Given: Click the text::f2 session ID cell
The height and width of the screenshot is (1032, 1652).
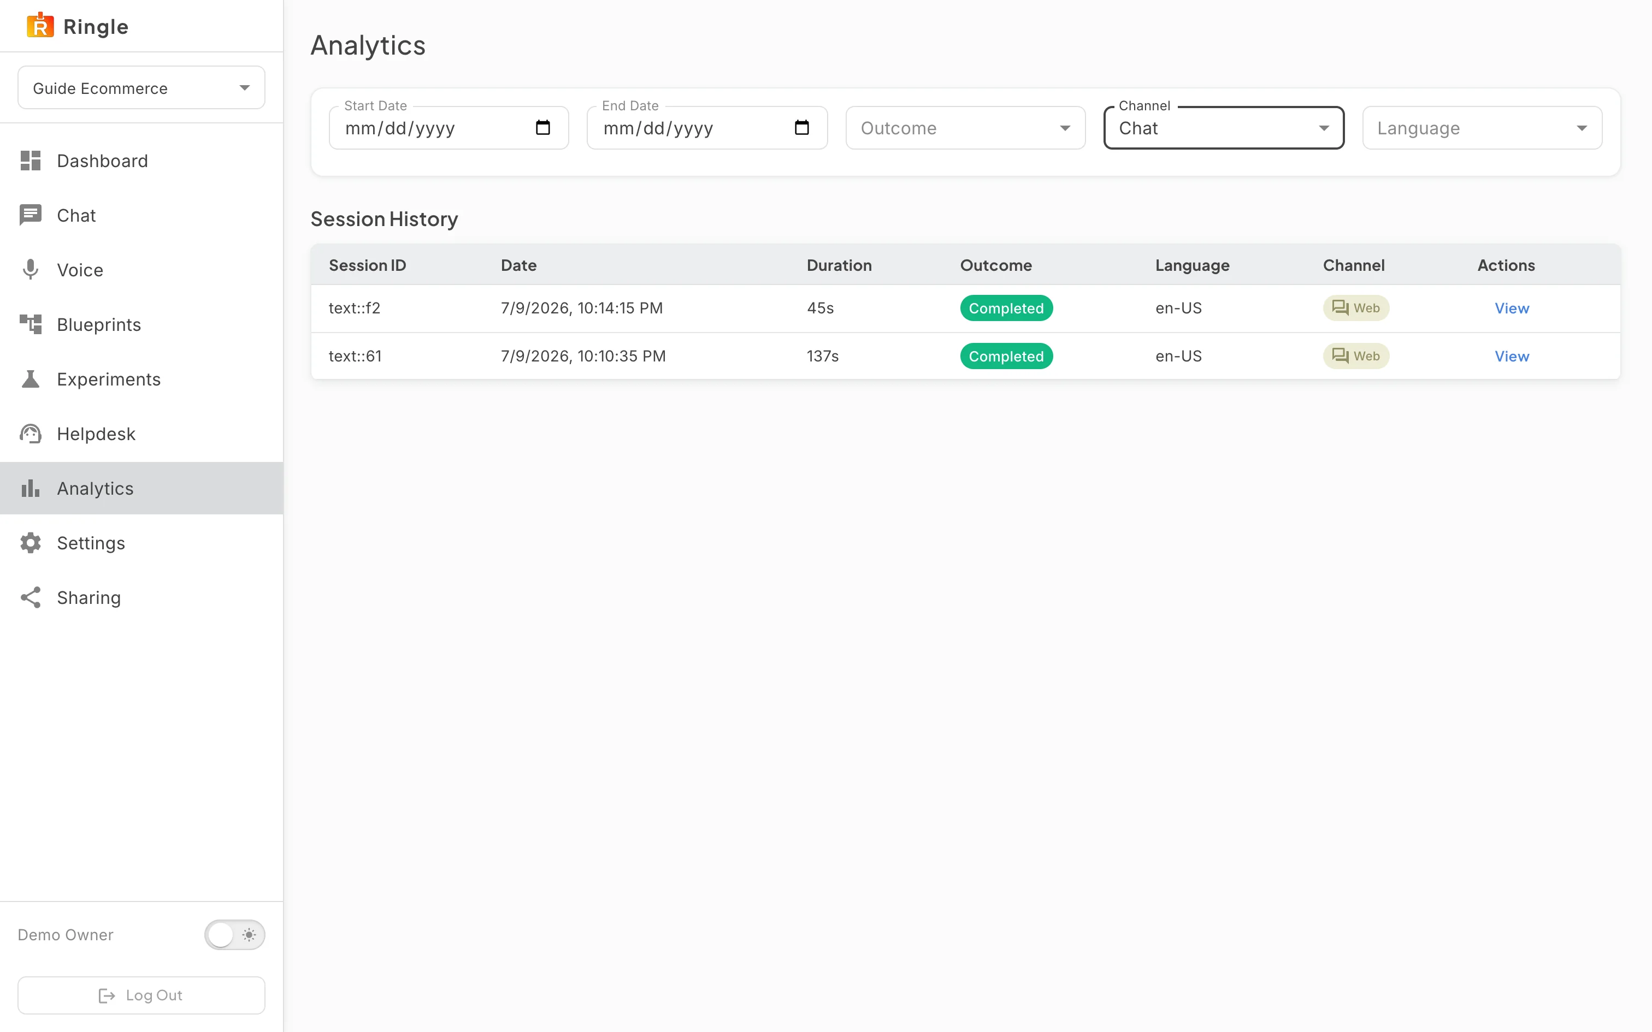Looking at the screenshot, I should [x=355, y=308].
